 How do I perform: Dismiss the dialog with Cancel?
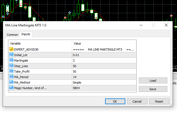(x=137, y=101)
